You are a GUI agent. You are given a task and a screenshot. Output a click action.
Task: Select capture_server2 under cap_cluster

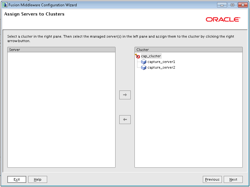point(161,67)
